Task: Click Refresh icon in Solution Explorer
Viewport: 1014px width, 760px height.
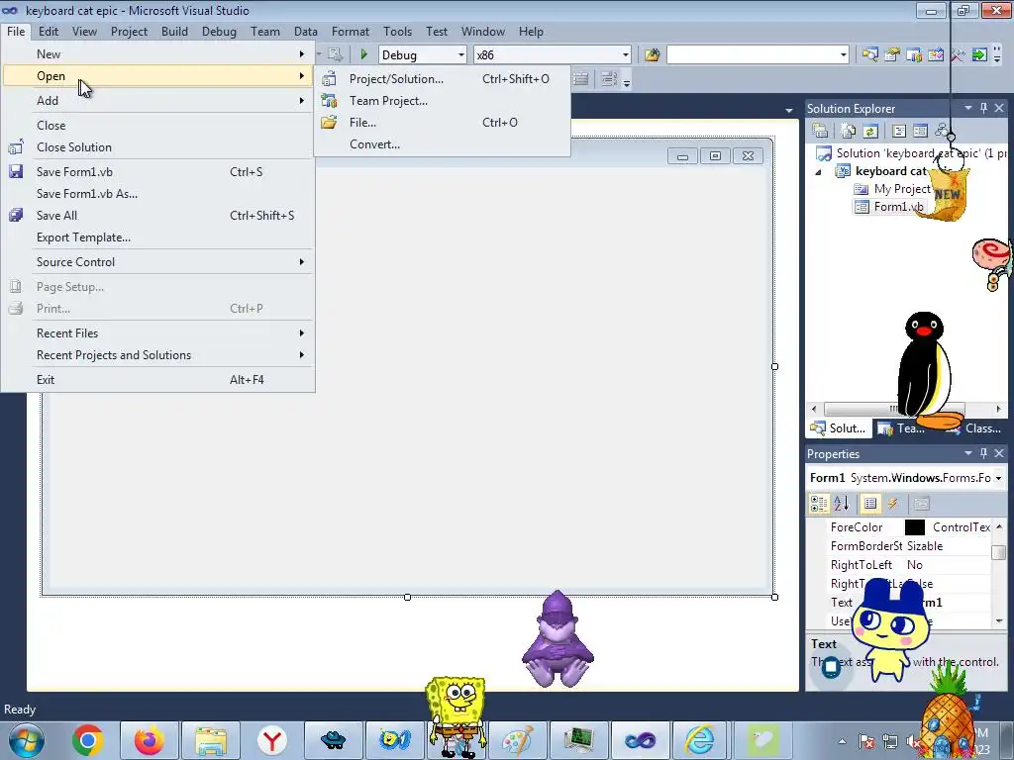Action: click(x=870, y=132)
